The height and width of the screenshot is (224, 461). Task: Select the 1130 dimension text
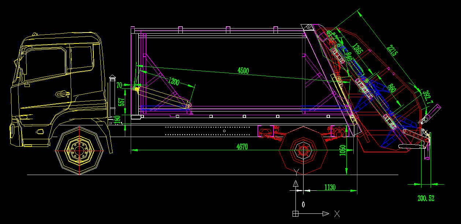coord(330,187)
